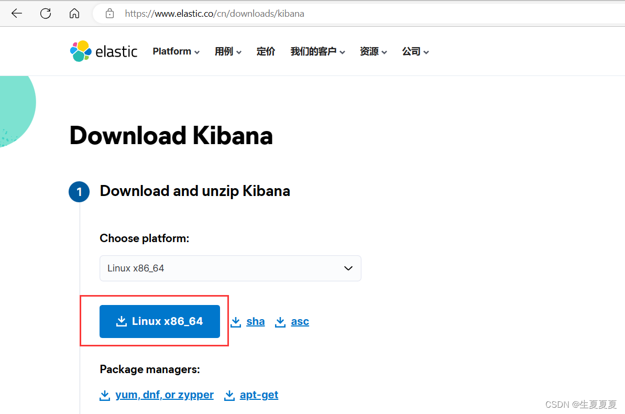
Task: Click the Choose platform label
Action: [144, 238]
